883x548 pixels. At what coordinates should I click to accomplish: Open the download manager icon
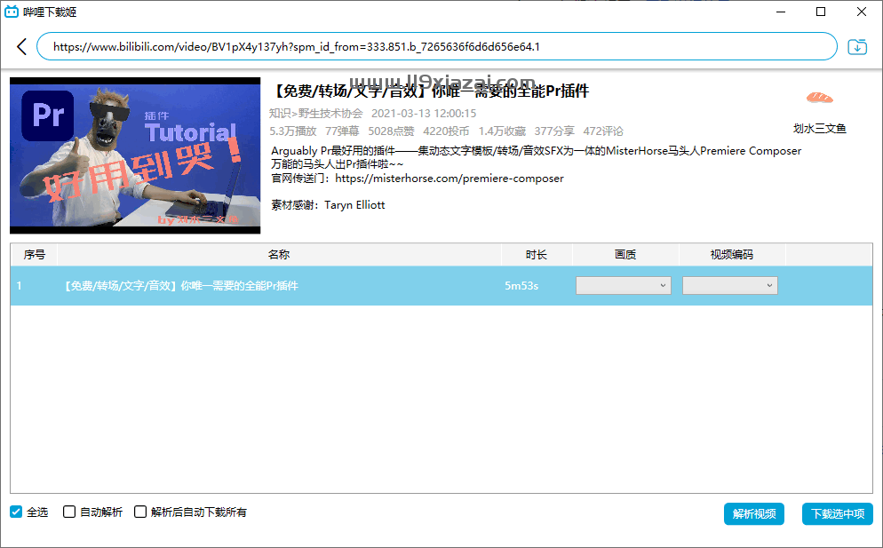coord(857,47)
